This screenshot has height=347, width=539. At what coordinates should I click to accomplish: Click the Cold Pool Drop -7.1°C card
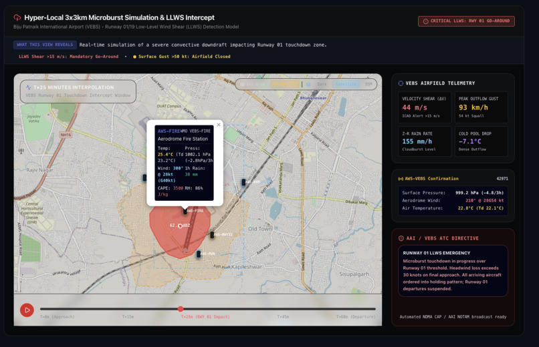click(x=481, y=141)
